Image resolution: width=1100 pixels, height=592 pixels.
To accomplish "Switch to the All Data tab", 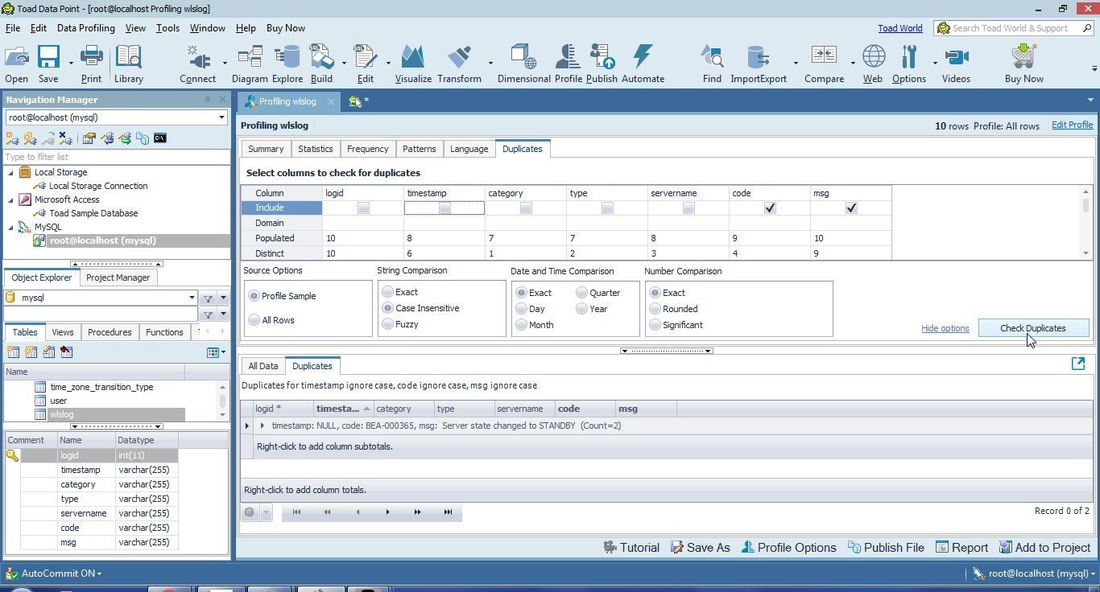I will [263, 366].
